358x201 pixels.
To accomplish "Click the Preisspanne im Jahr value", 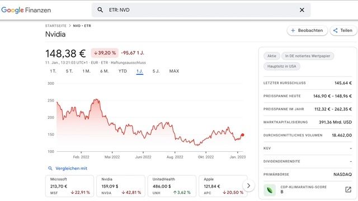I will pyautogui.click(x=333, y=109).
